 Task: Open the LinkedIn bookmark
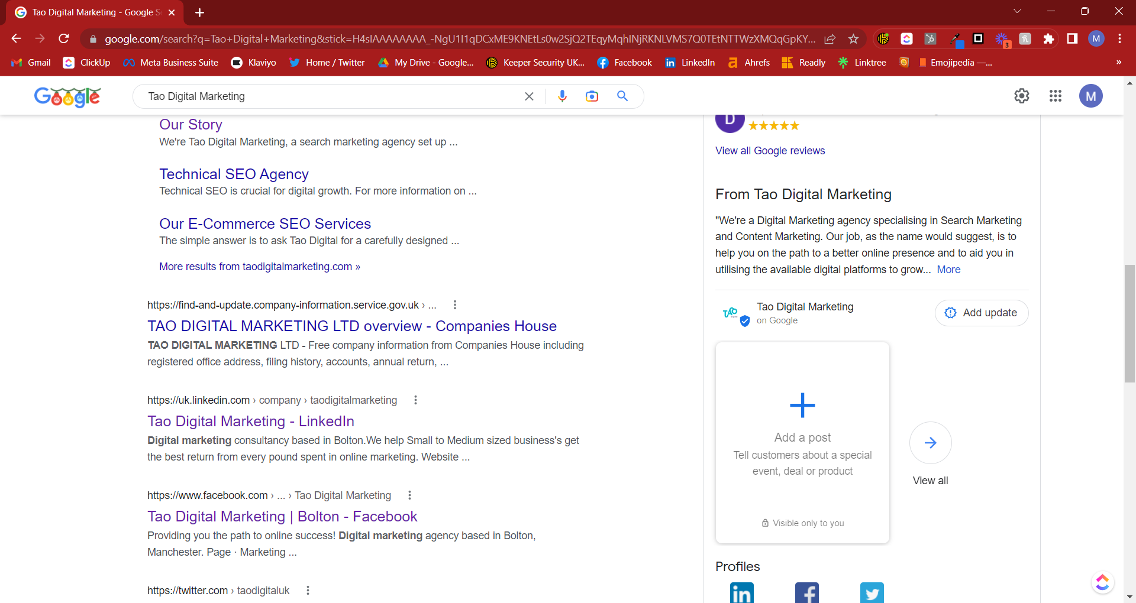690,63
